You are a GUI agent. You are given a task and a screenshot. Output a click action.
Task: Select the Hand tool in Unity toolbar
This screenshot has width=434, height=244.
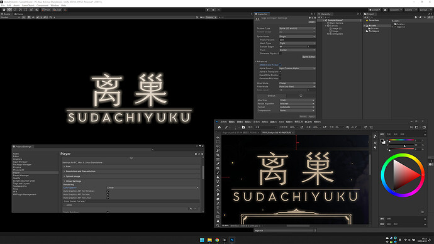coord(4,10)
